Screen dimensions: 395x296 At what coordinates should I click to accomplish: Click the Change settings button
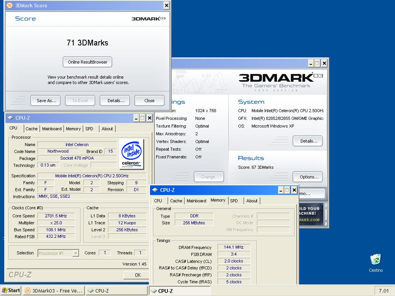click(x=209, y=177)
